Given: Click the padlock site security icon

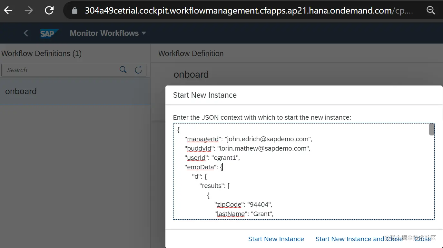Looking at the screenshot, I should 75,11.
